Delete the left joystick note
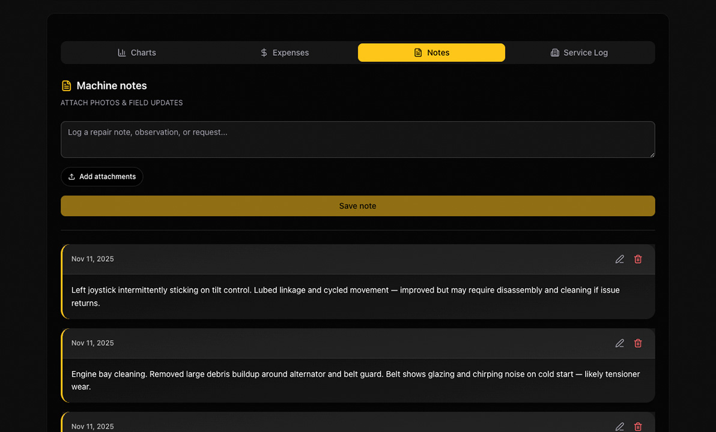 click(x=638, y=259)
